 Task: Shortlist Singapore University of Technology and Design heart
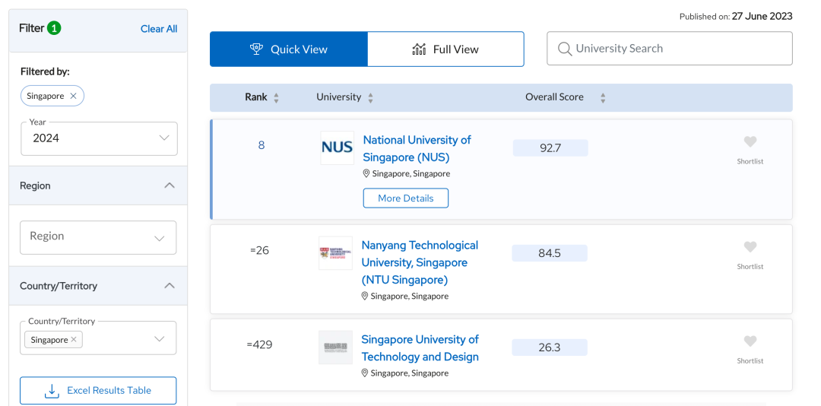[750, 341]
